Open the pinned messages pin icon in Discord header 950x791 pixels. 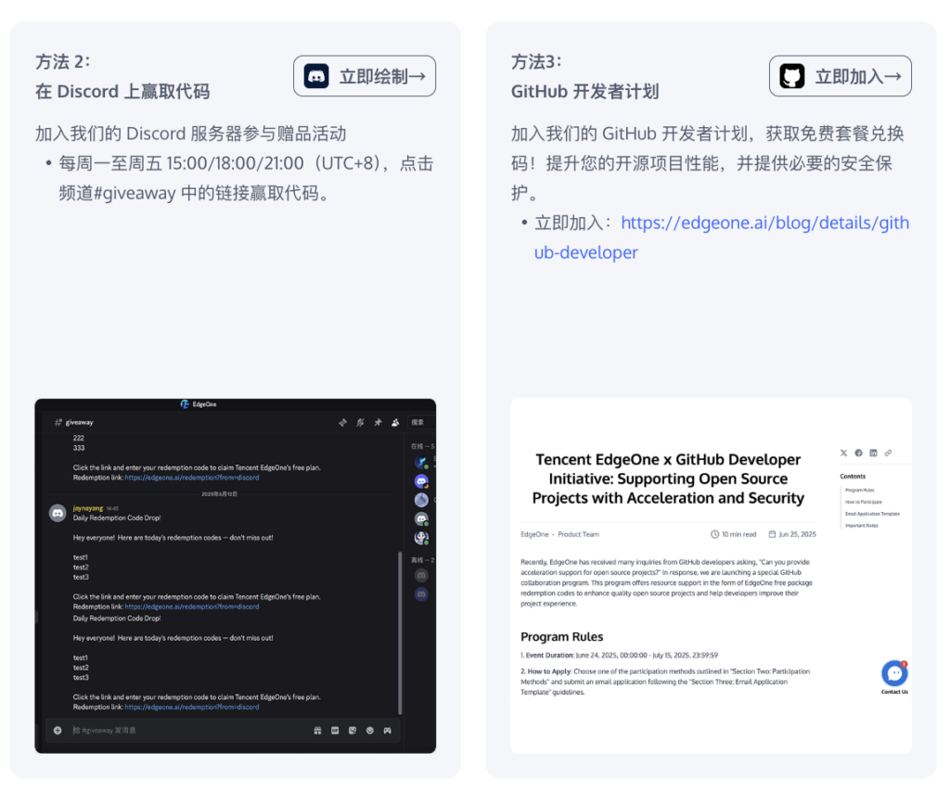(x=379, y=422)
